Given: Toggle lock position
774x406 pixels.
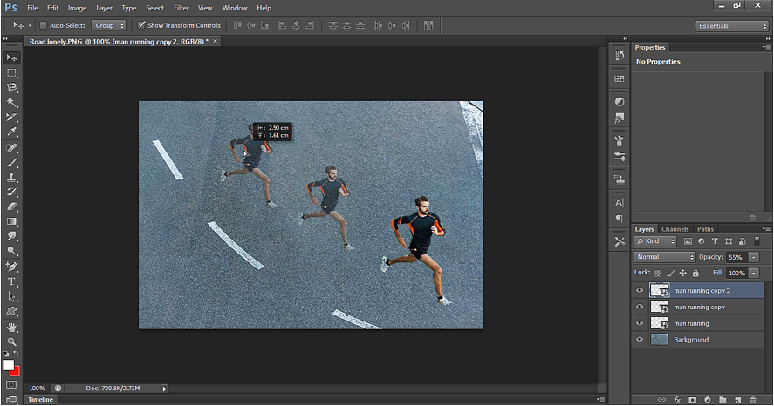Looking at the screenshot, I should pos(682,273).
